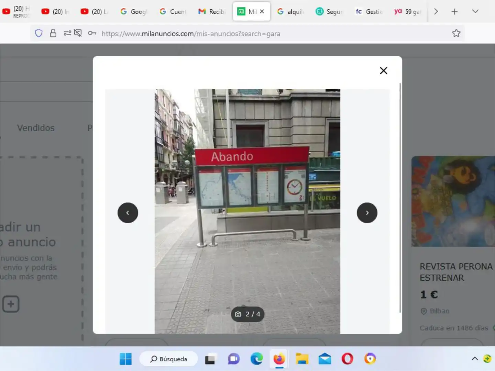The height and width of the screenshot is (371, 495).
Task: Show the next photo in gallery
Action: point(367,213)
